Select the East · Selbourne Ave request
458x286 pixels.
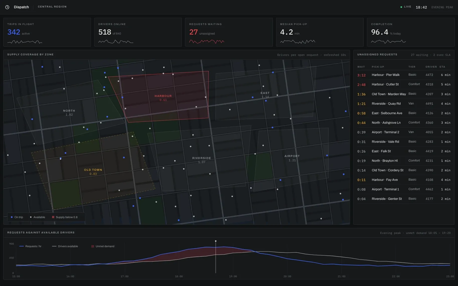(x=404, y=113)
